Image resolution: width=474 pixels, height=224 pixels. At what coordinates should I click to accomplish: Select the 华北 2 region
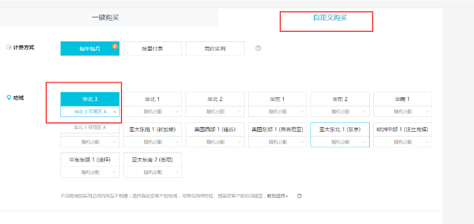(215, 99)
